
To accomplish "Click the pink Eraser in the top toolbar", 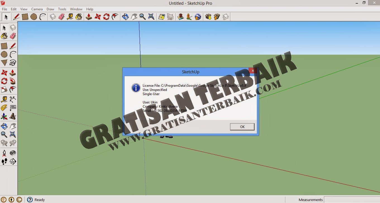I will (62, 17).
